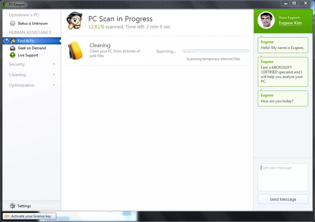Open Live Support
Image resolution: width=315 pixels, height=222 pixels.
[x=28, y=55]
